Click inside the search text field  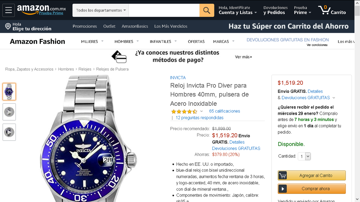(164, 10)
